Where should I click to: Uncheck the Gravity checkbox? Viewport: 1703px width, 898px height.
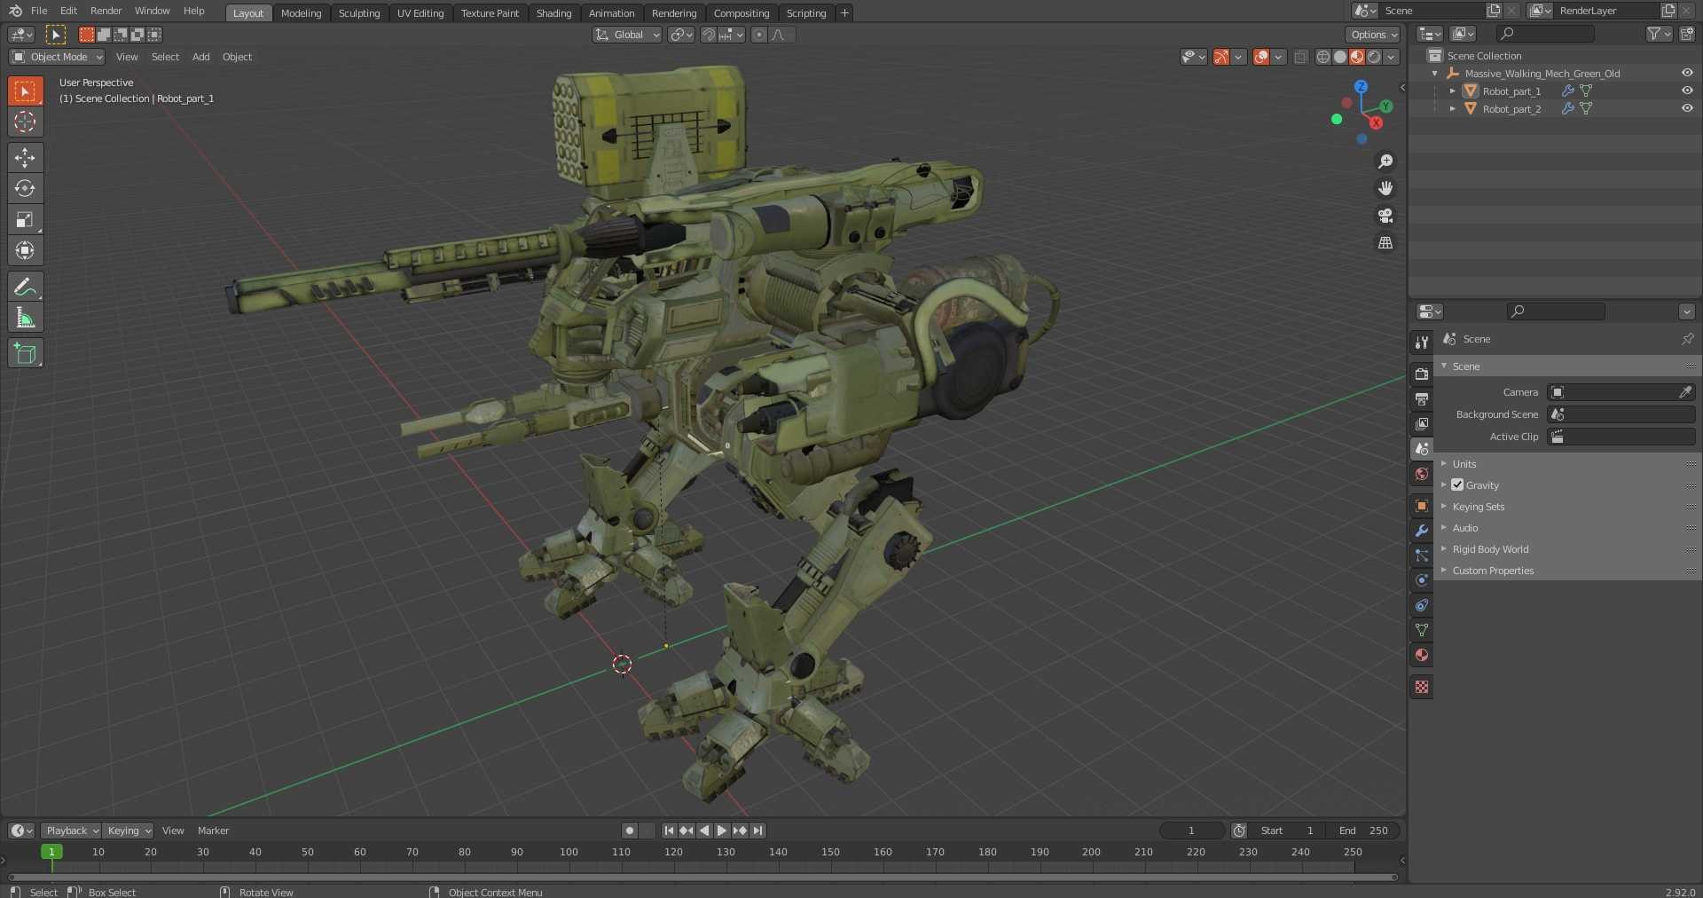pos(1457,484)
